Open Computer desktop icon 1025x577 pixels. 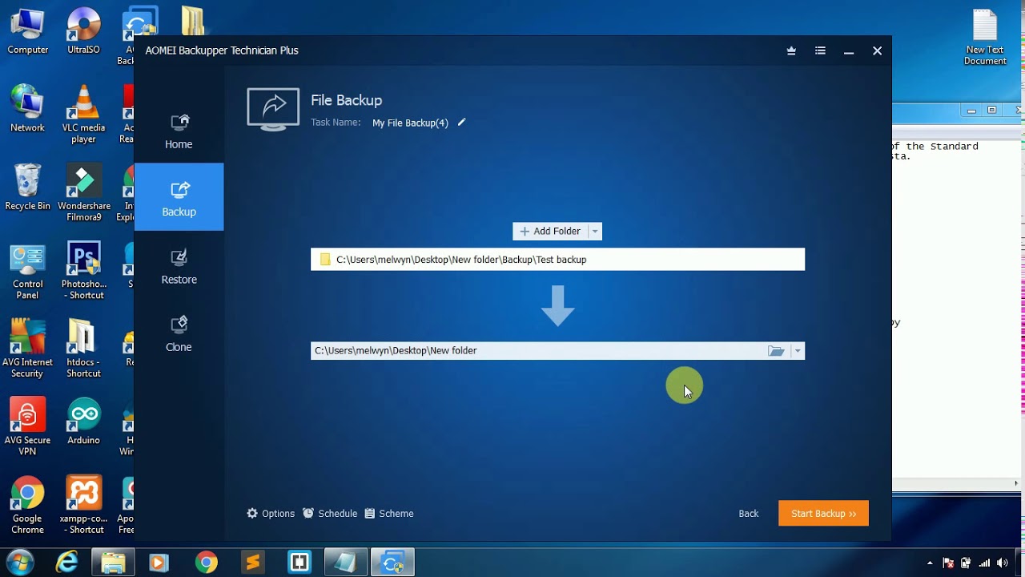pos(28,32)
